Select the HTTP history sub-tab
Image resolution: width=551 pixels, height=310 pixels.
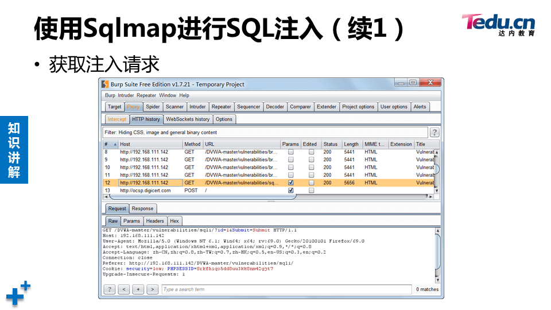pyautogui.click(x=146, y=119)
